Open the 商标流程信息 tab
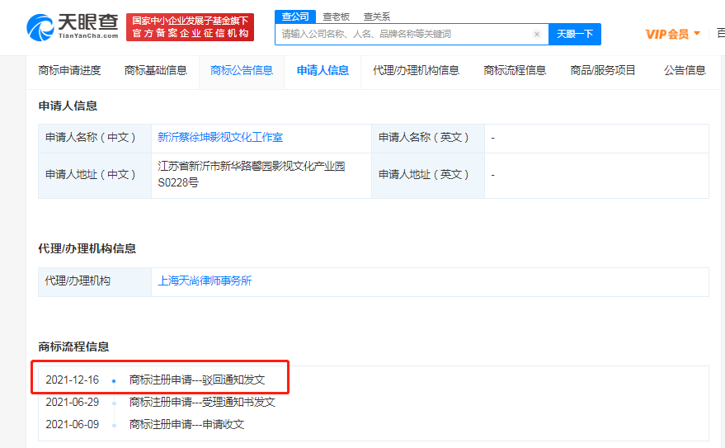725x448 pixels. click(515, 70)
